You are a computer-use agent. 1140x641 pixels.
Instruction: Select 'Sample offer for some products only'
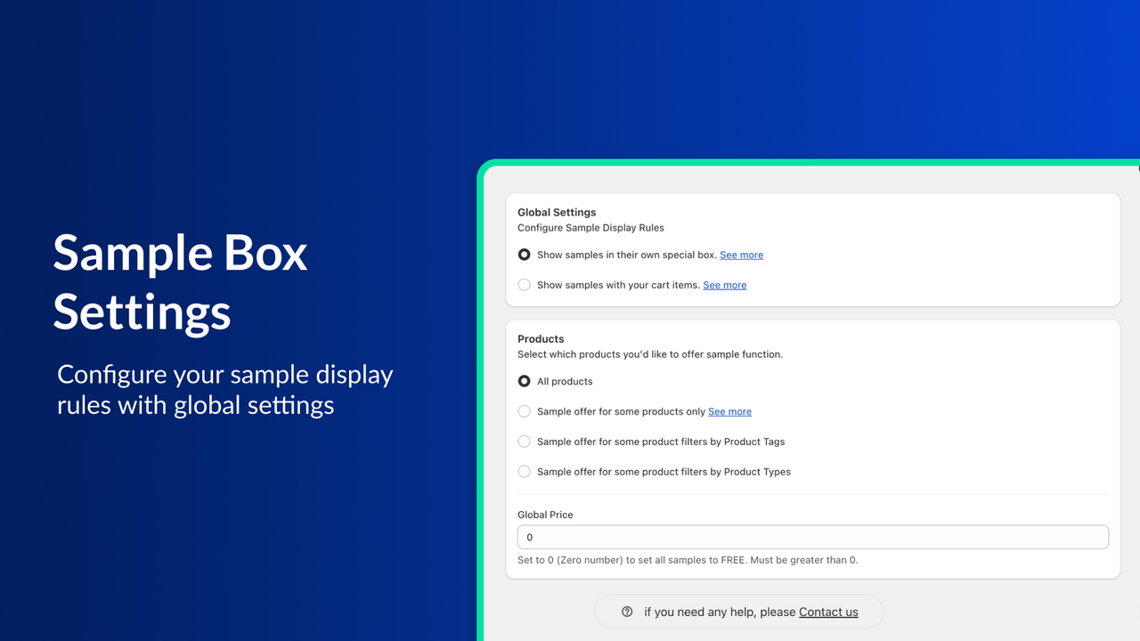click(x=524, y=411)
